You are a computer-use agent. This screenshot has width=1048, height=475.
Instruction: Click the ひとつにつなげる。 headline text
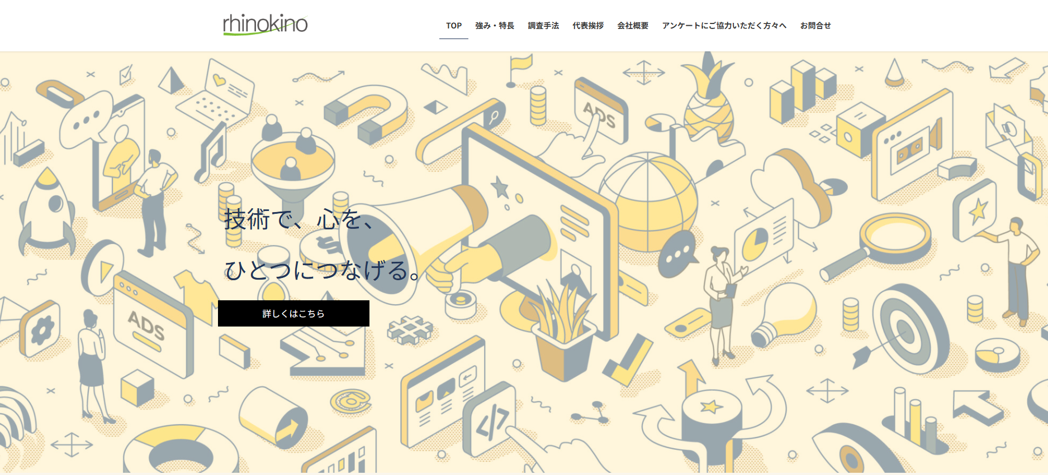pyautogui.click(x=323, y=270)
